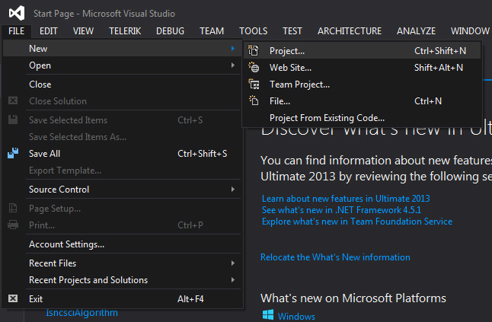The height and width of the screenshot is (322, 492).
Task: Open the TOOLS menu
Action: pos(253,31)
